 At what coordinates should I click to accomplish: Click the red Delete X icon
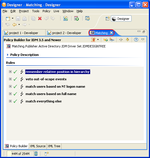[40, 18]
